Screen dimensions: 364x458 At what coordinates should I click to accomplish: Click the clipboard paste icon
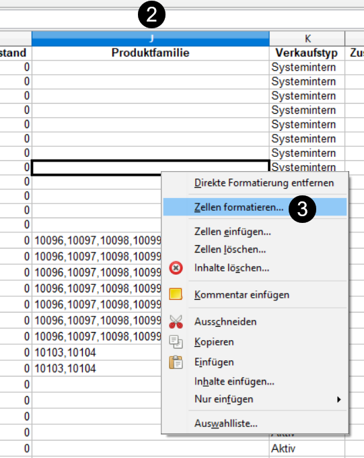click(176, 362)
